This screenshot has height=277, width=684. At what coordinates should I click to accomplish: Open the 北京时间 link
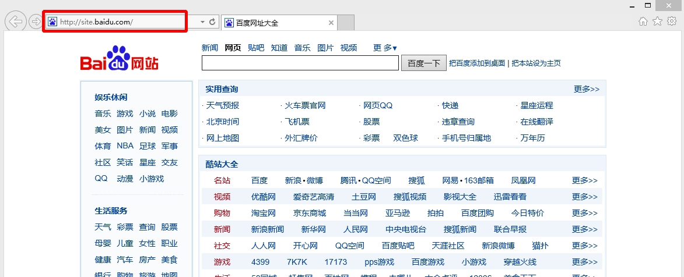pyautogui.click(x=223, y=122)
